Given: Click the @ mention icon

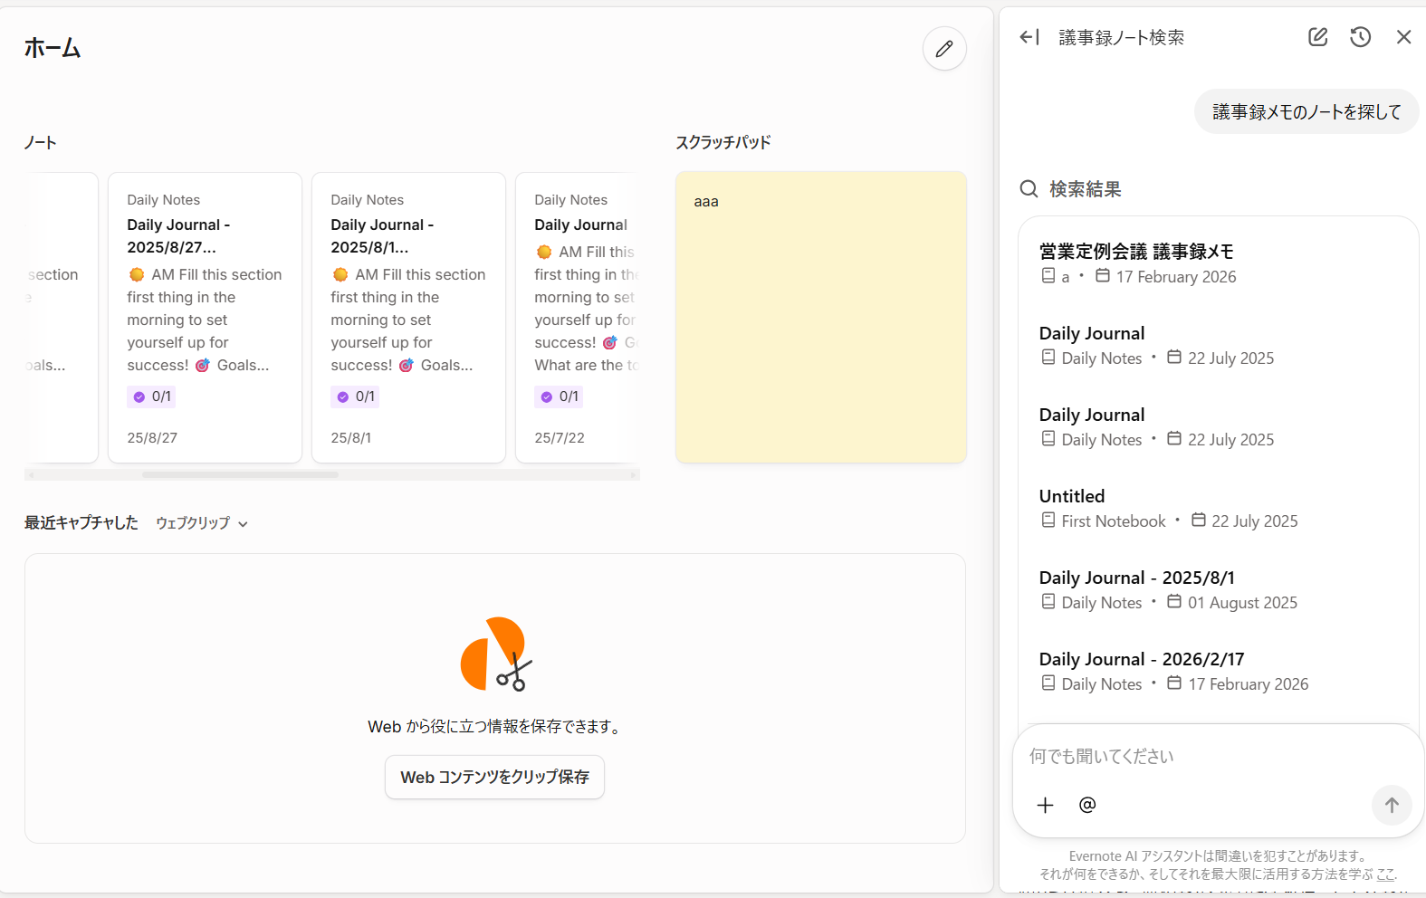Looking at the screenshot, I should coord(1087,805).
